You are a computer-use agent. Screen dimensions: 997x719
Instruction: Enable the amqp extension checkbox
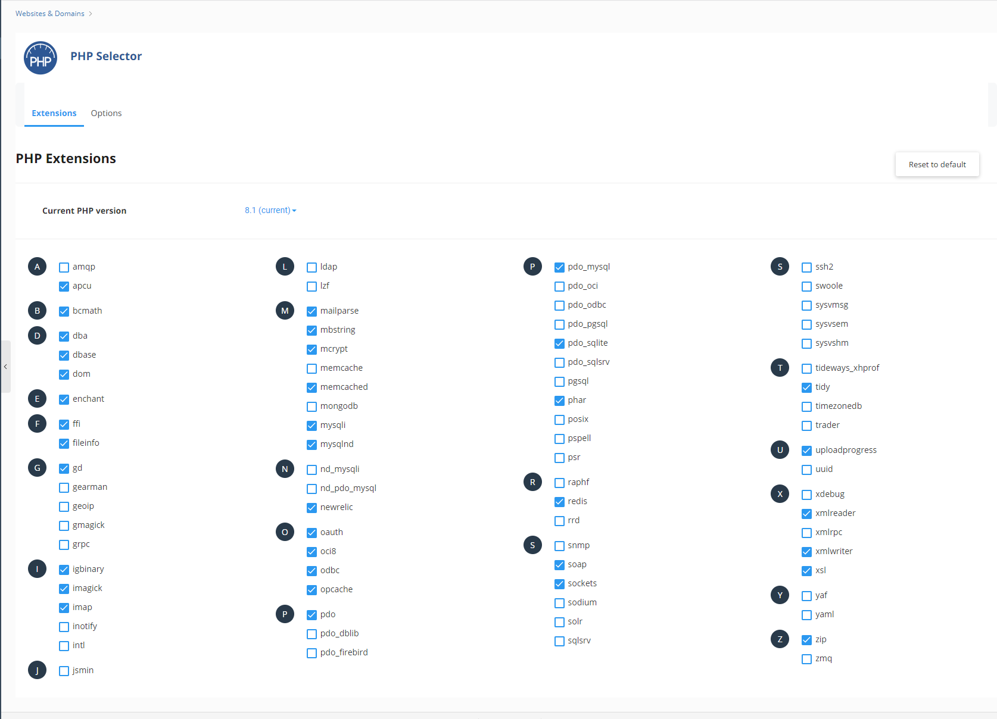64,267
